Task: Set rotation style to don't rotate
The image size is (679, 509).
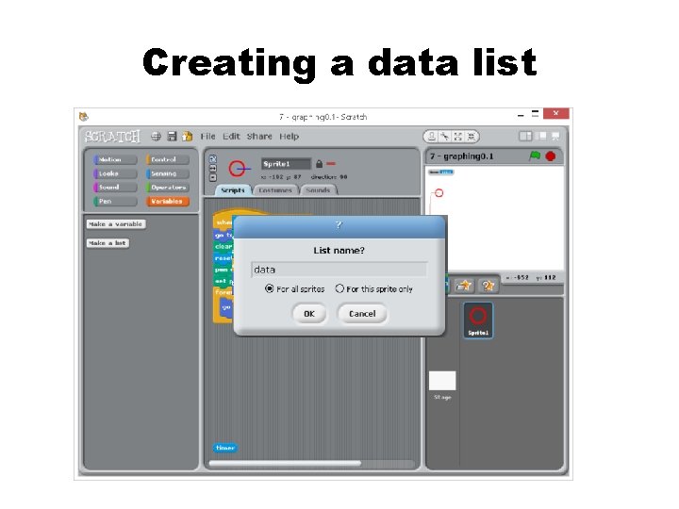Action: (213, 177)
